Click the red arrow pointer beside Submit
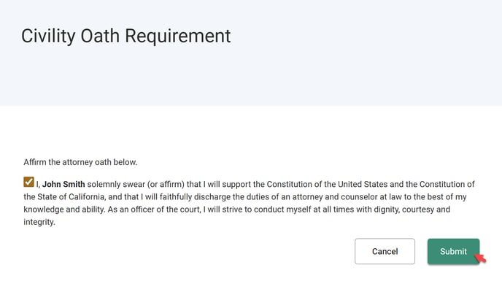This screenshot has height=292, width=502. coord(480,258)
